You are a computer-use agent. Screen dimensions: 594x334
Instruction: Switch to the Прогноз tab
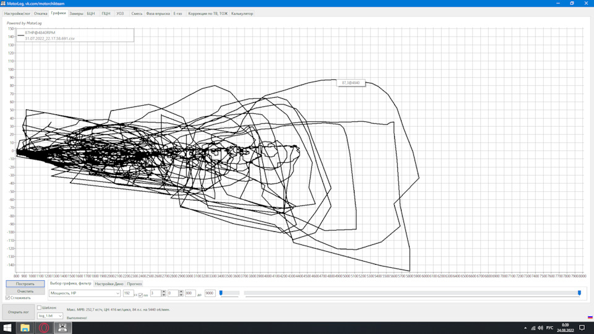tap(134, 284)
